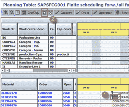Click Coragen - Pkg. description cell
Viewport: 129px width, 107px height.
coord(33,42)
